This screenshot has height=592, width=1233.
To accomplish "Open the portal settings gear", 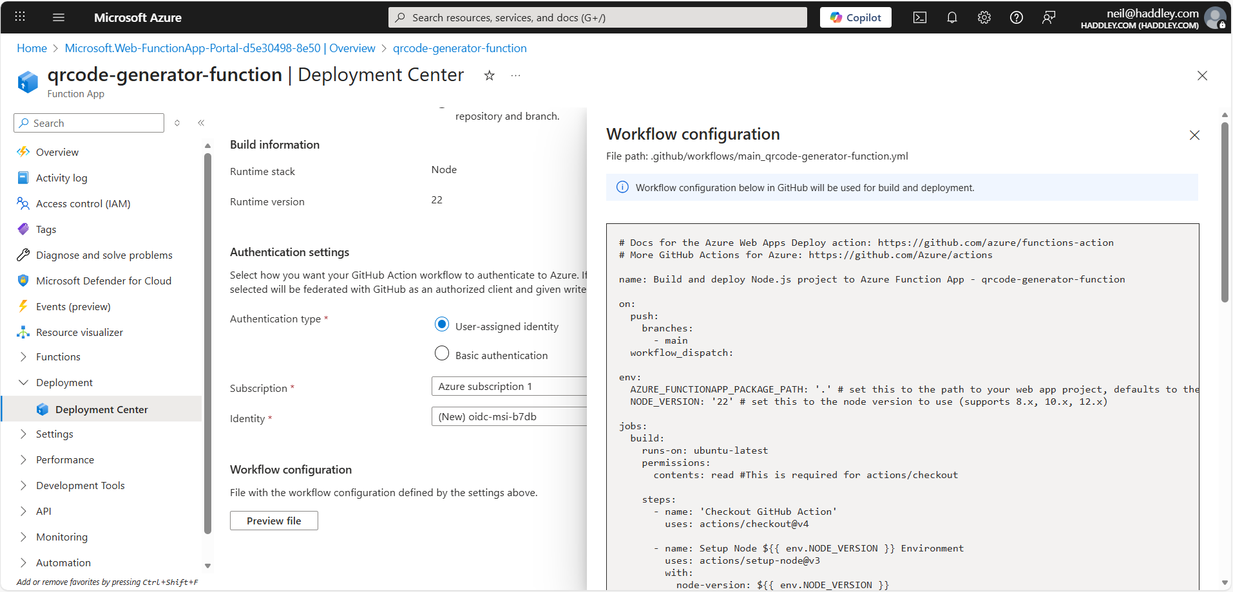I will click(x=984, y=17).
